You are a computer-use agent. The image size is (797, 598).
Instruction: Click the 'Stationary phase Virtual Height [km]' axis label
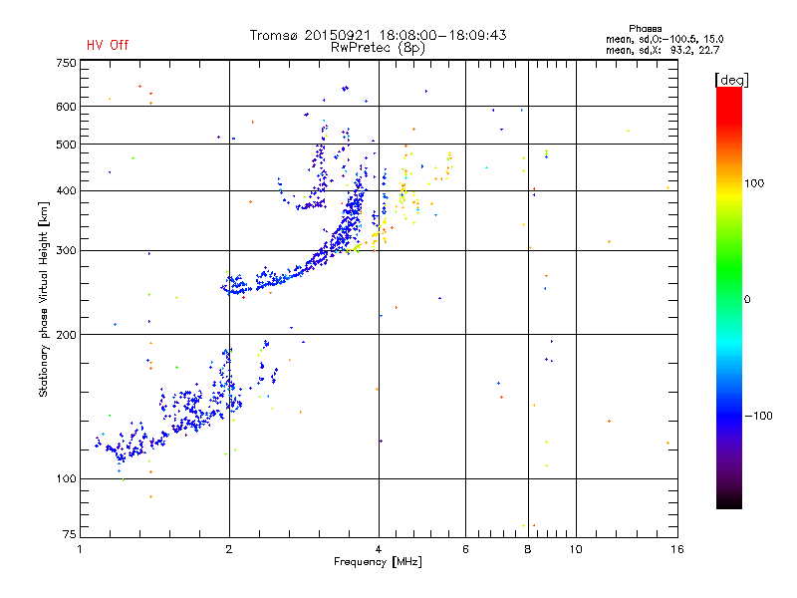(x=44, y=300)
